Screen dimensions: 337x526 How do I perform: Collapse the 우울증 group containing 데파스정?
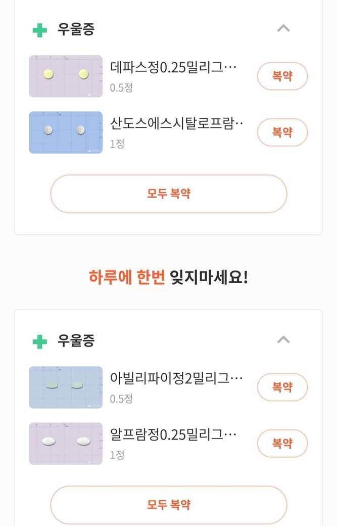(x=283, y=29)
